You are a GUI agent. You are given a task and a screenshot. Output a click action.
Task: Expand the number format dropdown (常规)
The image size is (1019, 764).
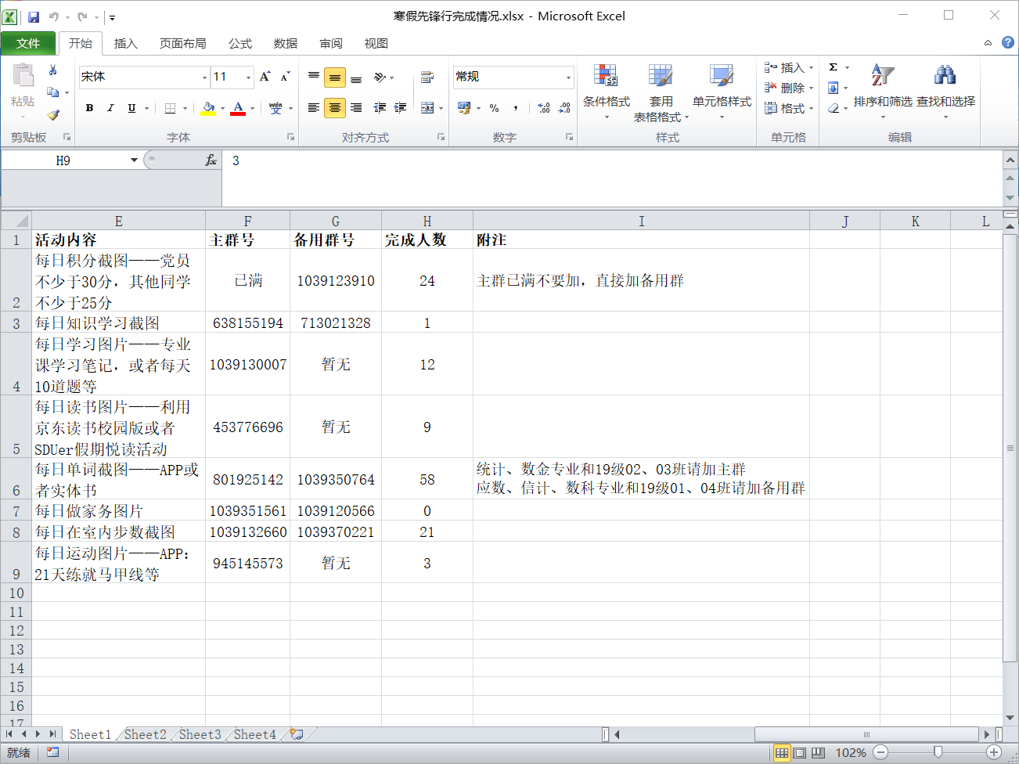568,77
